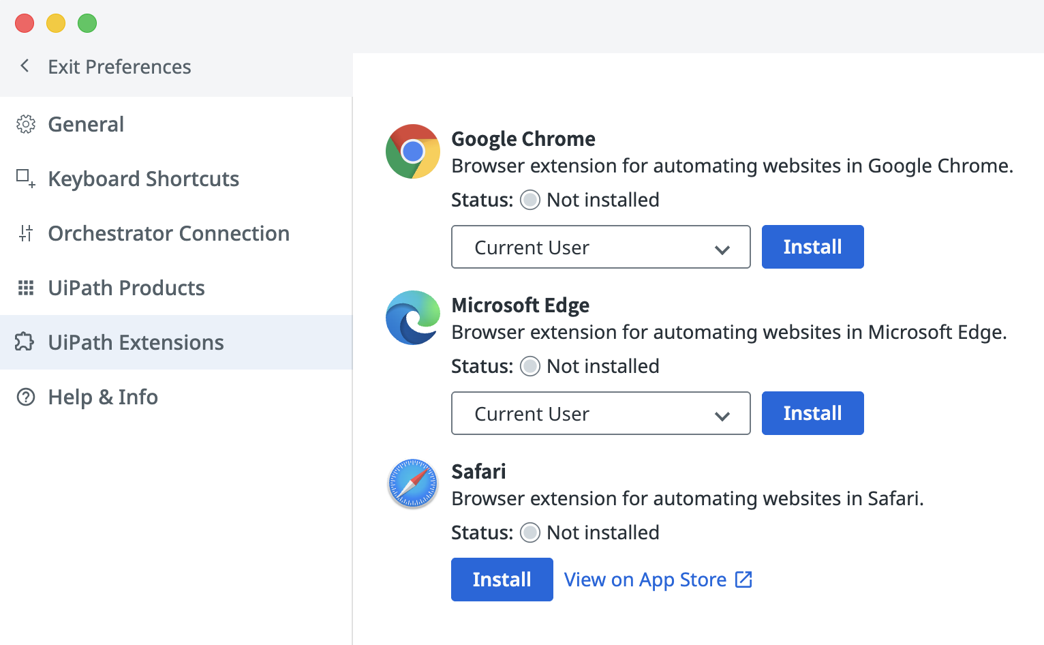Close the window using the red macOS button
Screen dimensions: 1044x645
coord(25,23)
